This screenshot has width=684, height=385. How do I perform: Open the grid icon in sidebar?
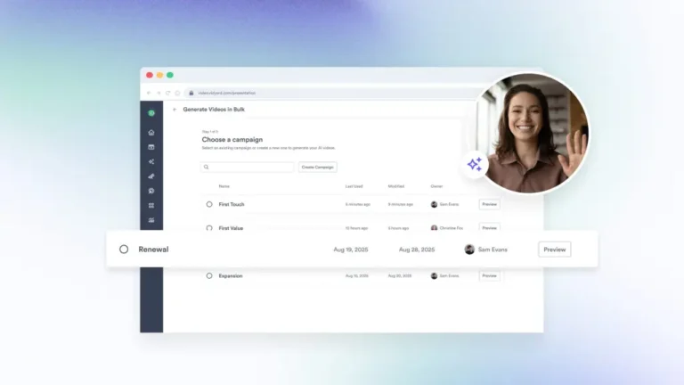[151, 205]
